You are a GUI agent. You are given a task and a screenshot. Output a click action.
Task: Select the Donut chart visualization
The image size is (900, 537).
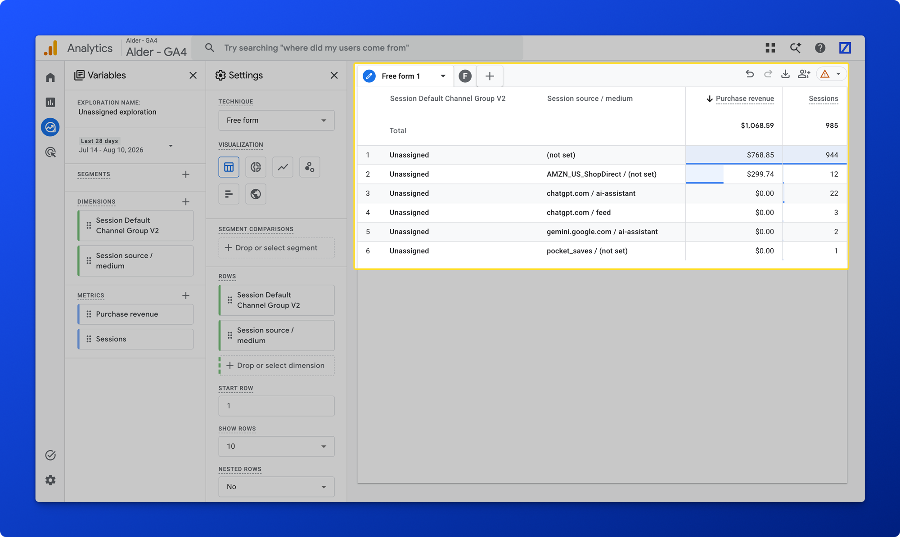click(x=256, y=167)
